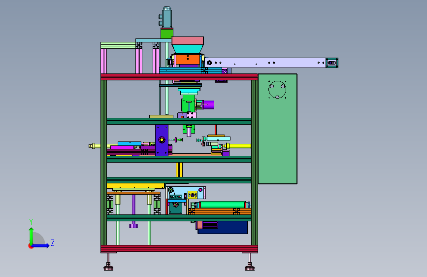Screen dimensions: 427x277
Task: Click the cyan hopper funnel
Action: tap(188, 49)
